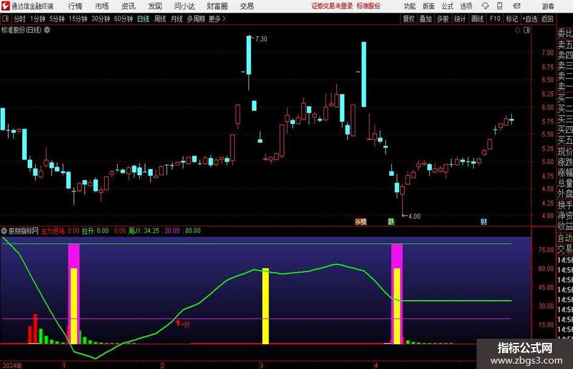Open the customer service headset icon
Viewport: 573px width, 369px height.
point(485,6)
